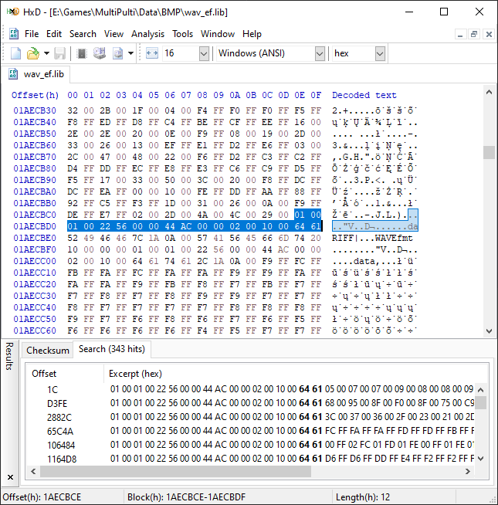This screenshot has height=505, width=498.
Task: Click the vertical Results panel label
Action: point(9,356)
